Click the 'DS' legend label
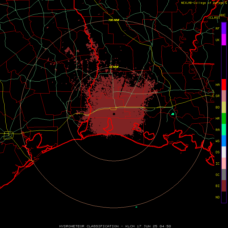 [217, 152]
